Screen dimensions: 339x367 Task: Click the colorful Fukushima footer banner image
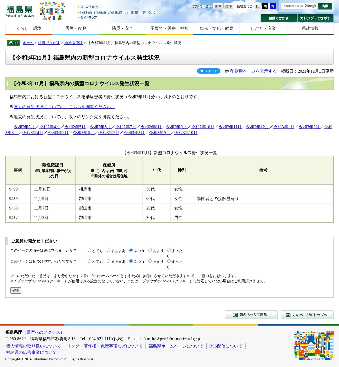(x=314, y=345)
